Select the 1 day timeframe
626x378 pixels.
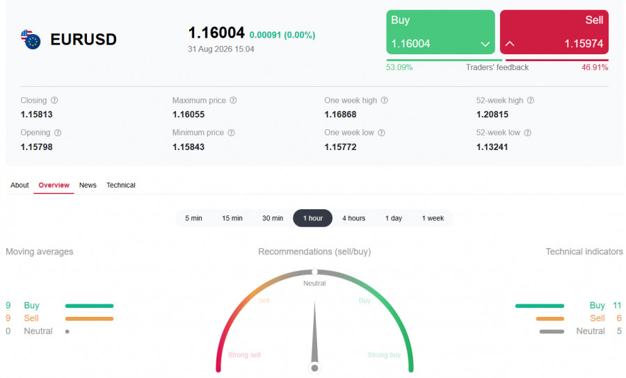coord(394,218)
